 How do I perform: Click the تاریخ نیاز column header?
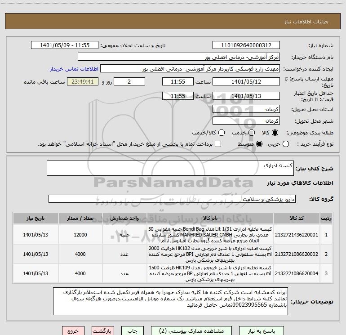pyautogui.click(x=35, y=218)
